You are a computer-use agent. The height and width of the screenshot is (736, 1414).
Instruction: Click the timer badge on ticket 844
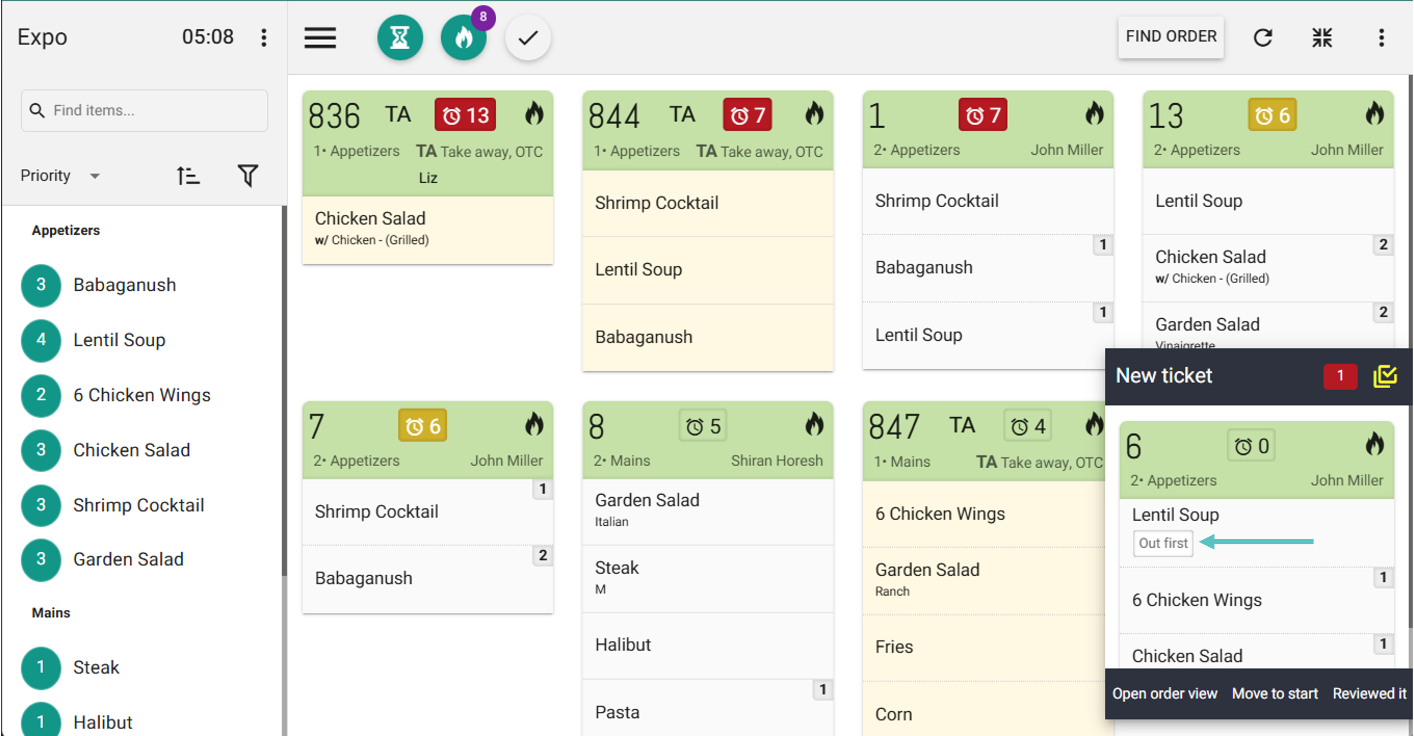click(747, 114)
